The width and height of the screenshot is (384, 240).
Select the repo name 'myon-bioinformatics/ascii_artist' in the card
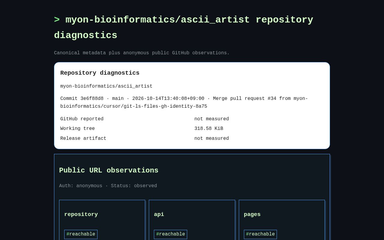[106, 86]
